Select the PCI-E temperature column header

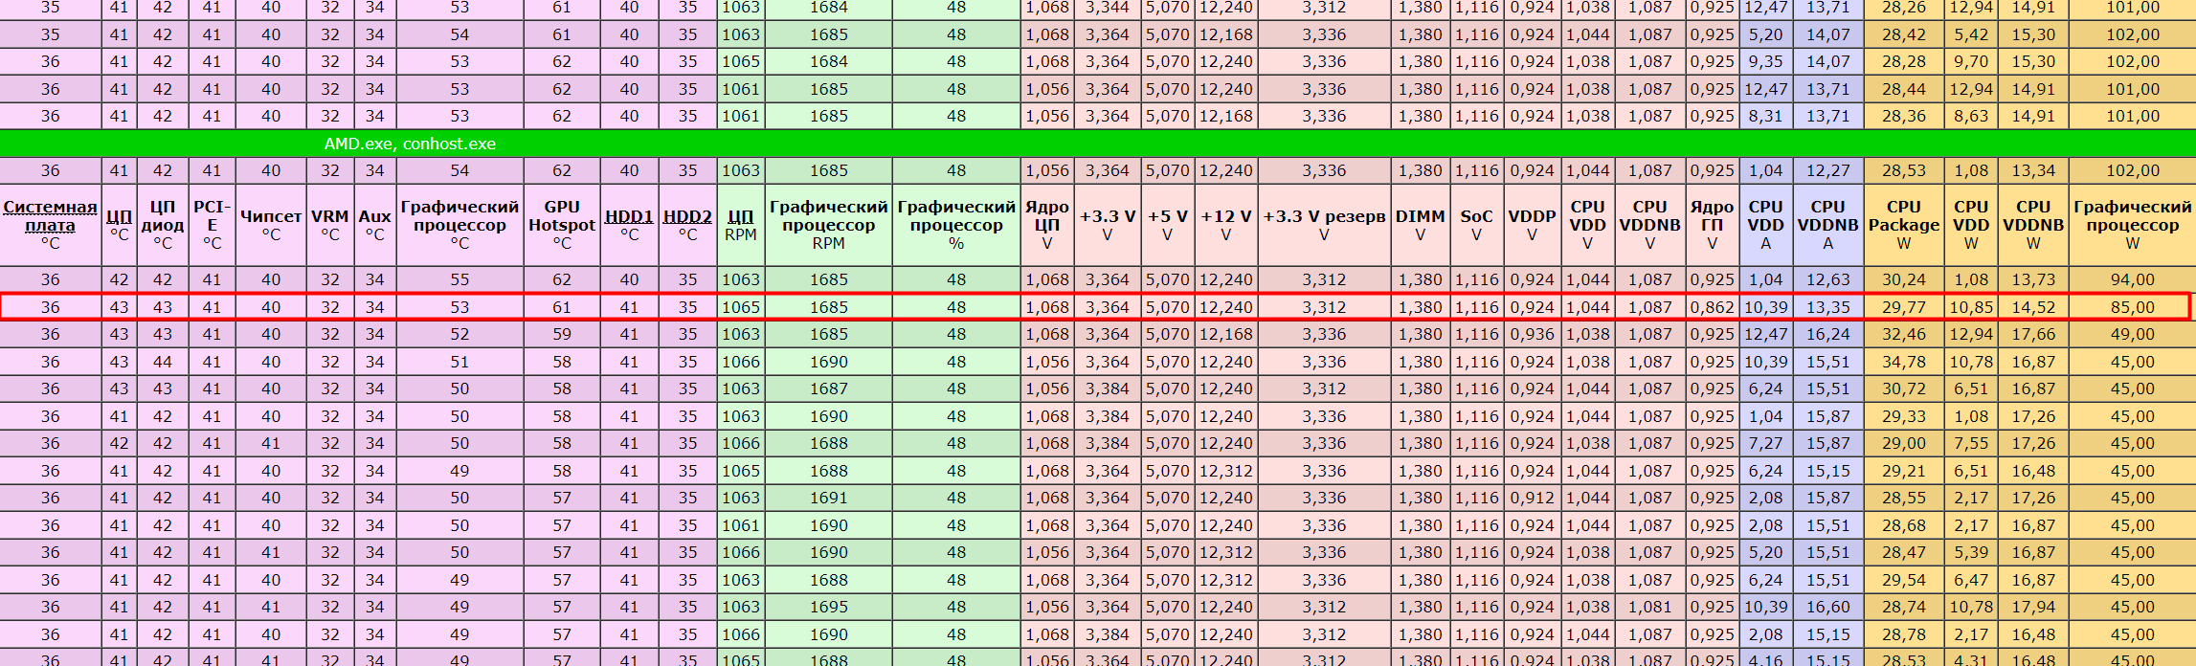tap(212, 225)
